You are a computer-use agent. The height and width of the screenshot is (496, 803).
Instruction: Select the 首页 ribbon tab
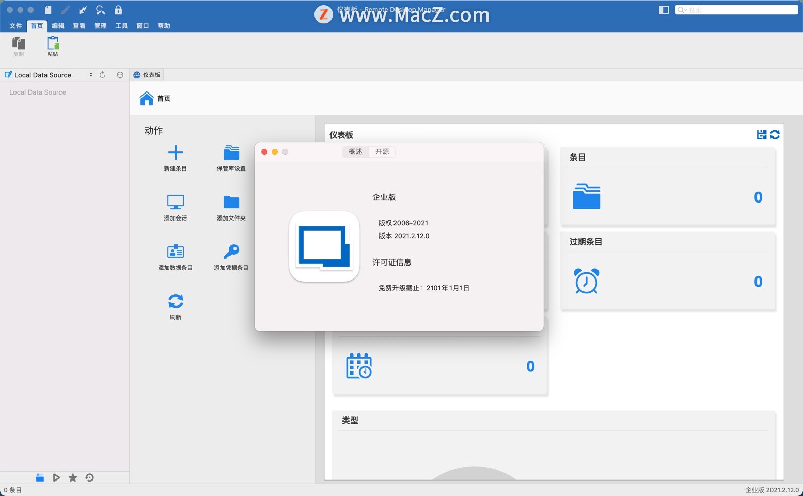37,26
